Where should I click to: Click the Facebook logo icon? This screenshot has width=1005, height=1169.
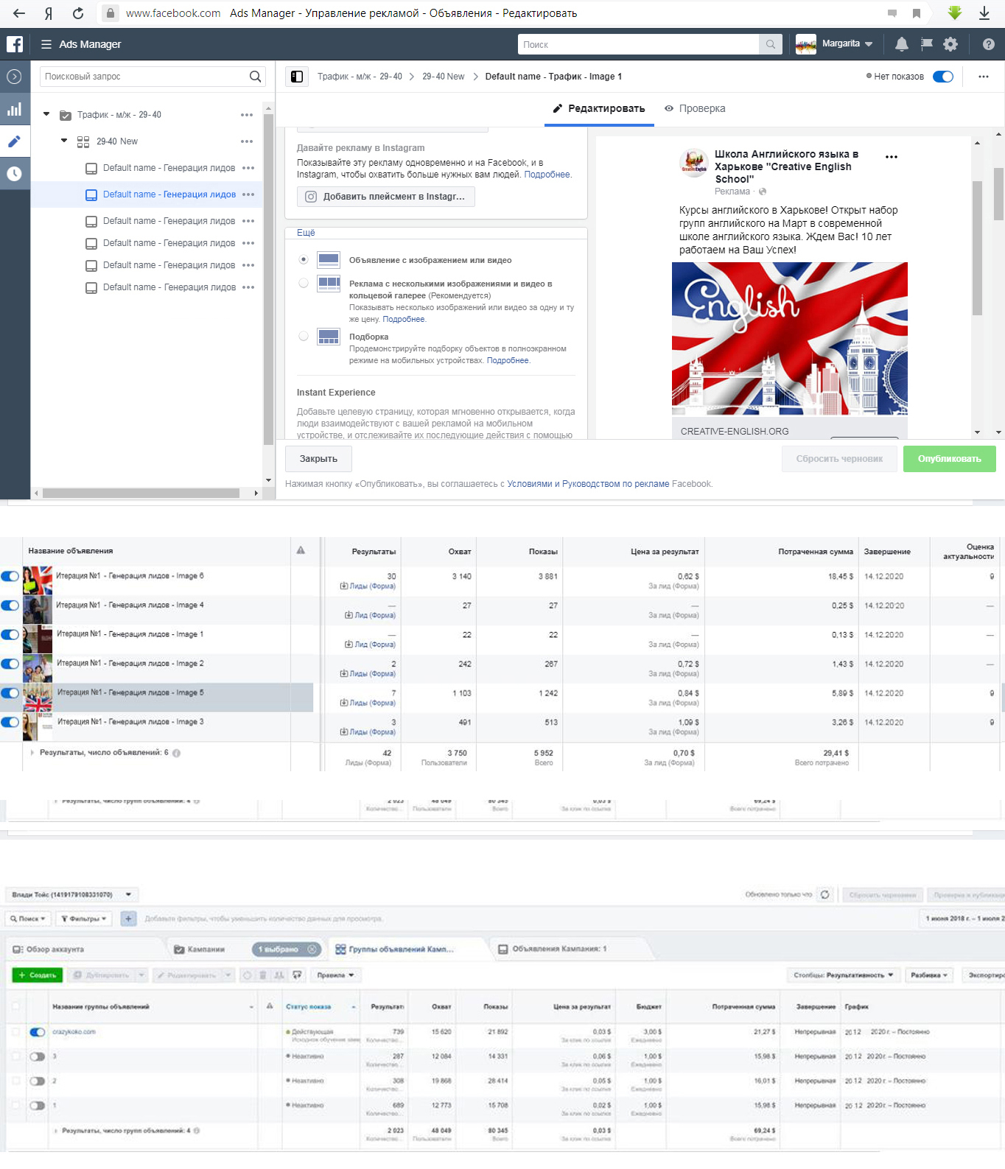[15, 44]
